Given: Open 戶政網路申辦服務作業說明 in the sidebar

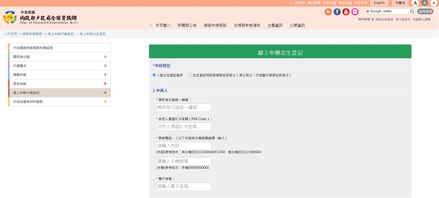Looking at the screenshot, I should pyautogui.click(x=60, y=48).
